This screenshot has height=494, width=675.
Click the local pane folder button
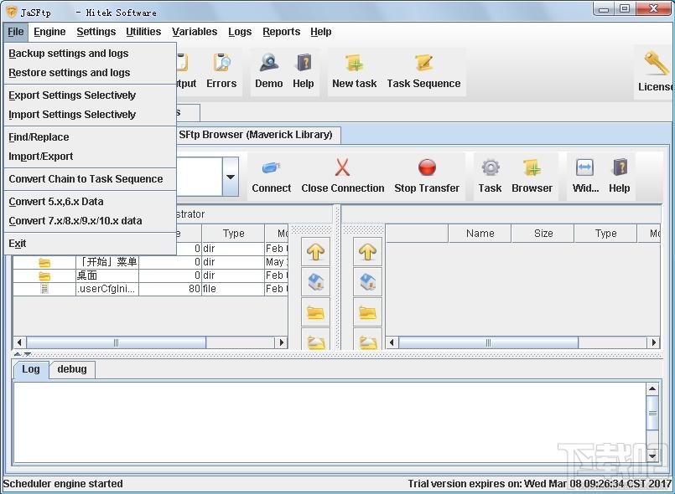tap(315, 312)
